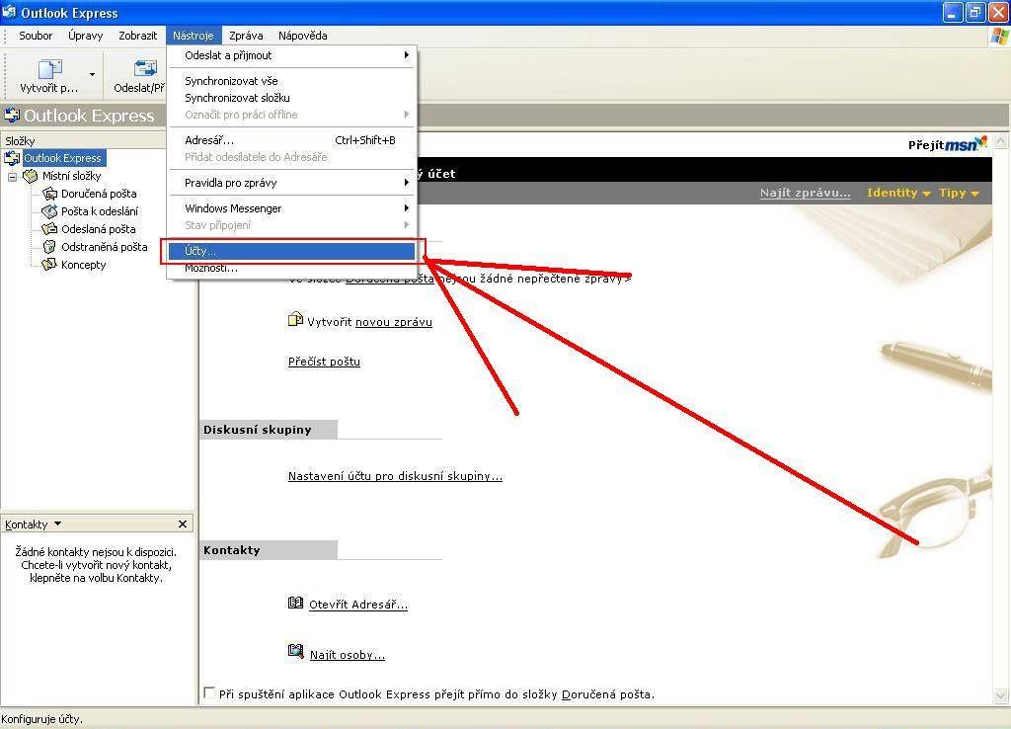Click the Pošta k odeslání outbox icon
Viewport: 1011px width, 729px height.
(49, 211)
